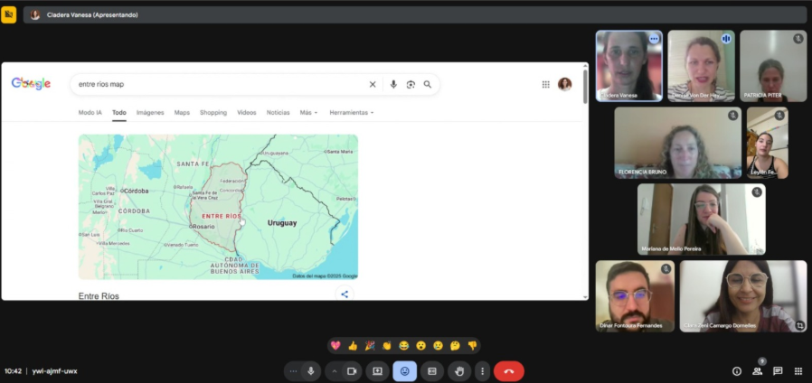Open the share screen option
This screenshot has width=812, height=383.
tap(377, 371)
